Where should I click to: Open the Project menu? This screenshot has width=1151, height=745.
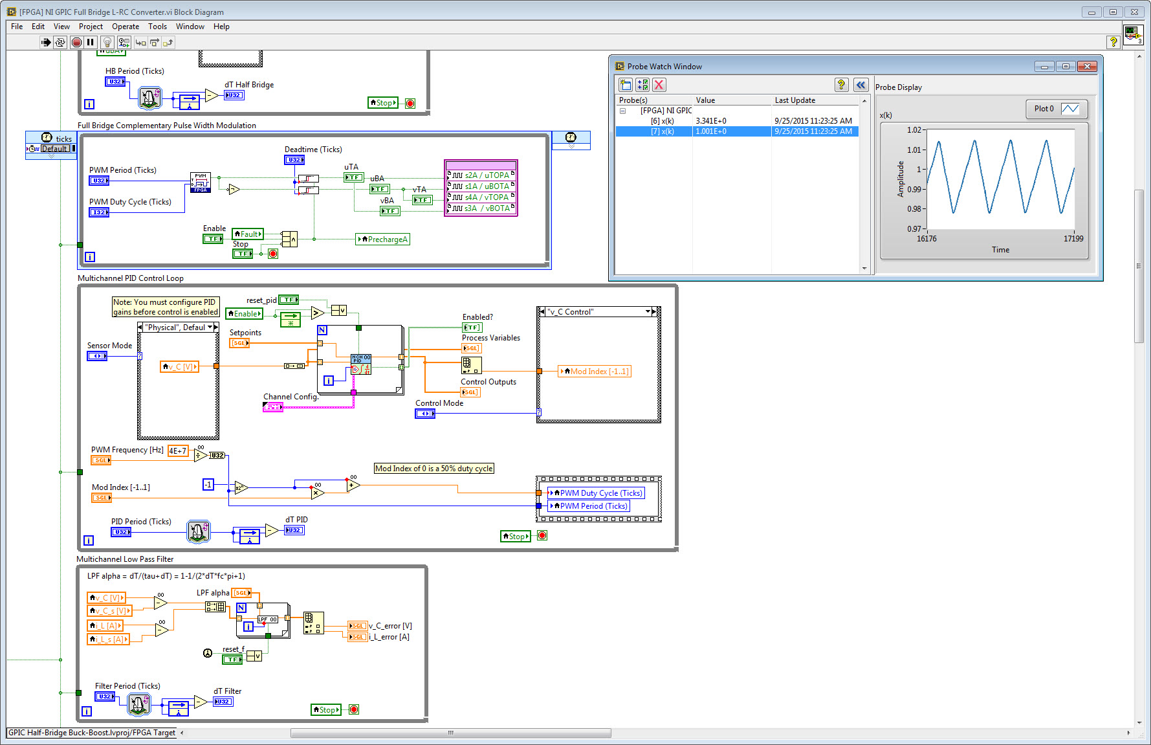click(x=91, y=27)
